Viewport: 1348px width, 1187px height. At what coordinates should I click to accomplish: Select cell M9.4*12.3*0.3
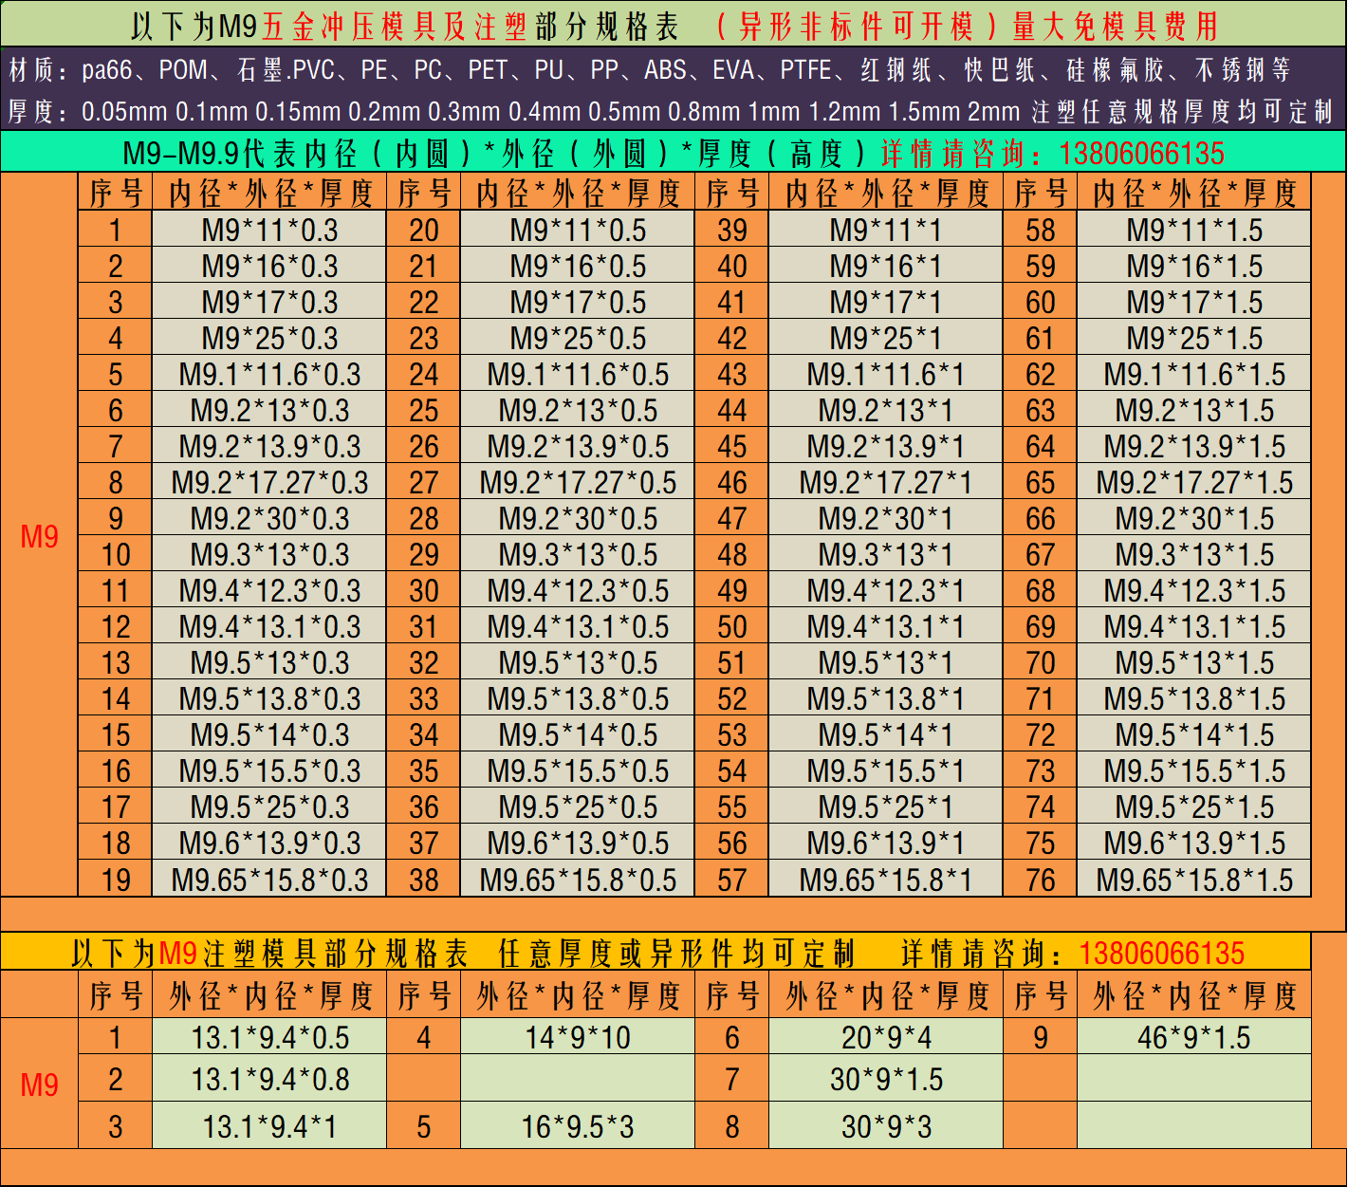(x=269, y=590)
